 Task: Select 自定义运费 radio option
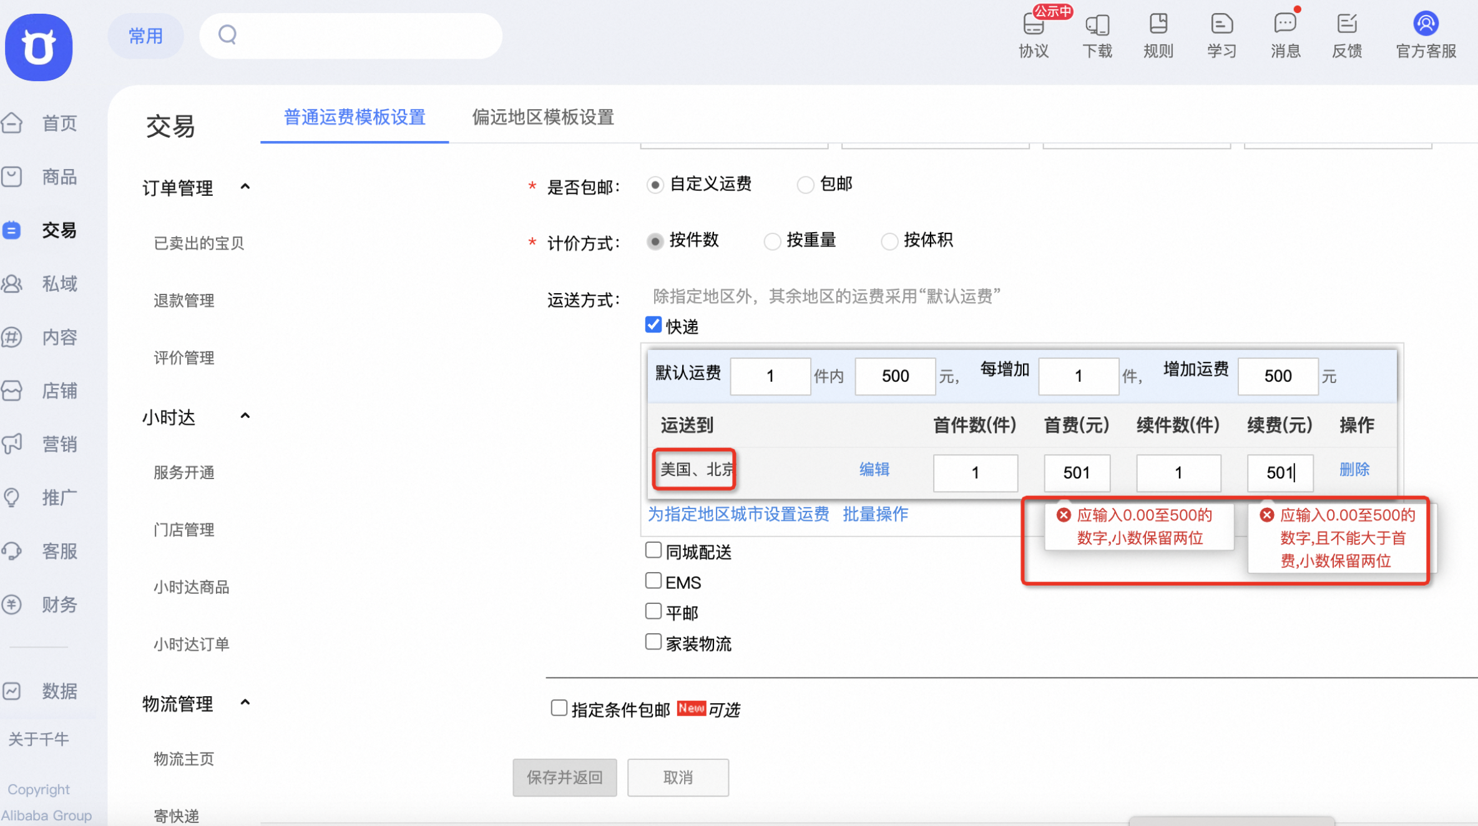(x=655, y=185)
